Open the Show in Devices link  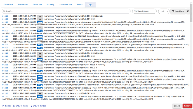pos(38,106)
